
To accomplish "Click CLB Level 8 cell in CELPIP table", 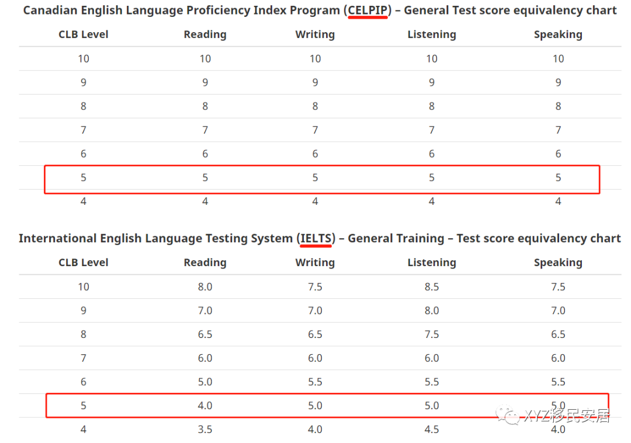I will click(x=84, y=106).
